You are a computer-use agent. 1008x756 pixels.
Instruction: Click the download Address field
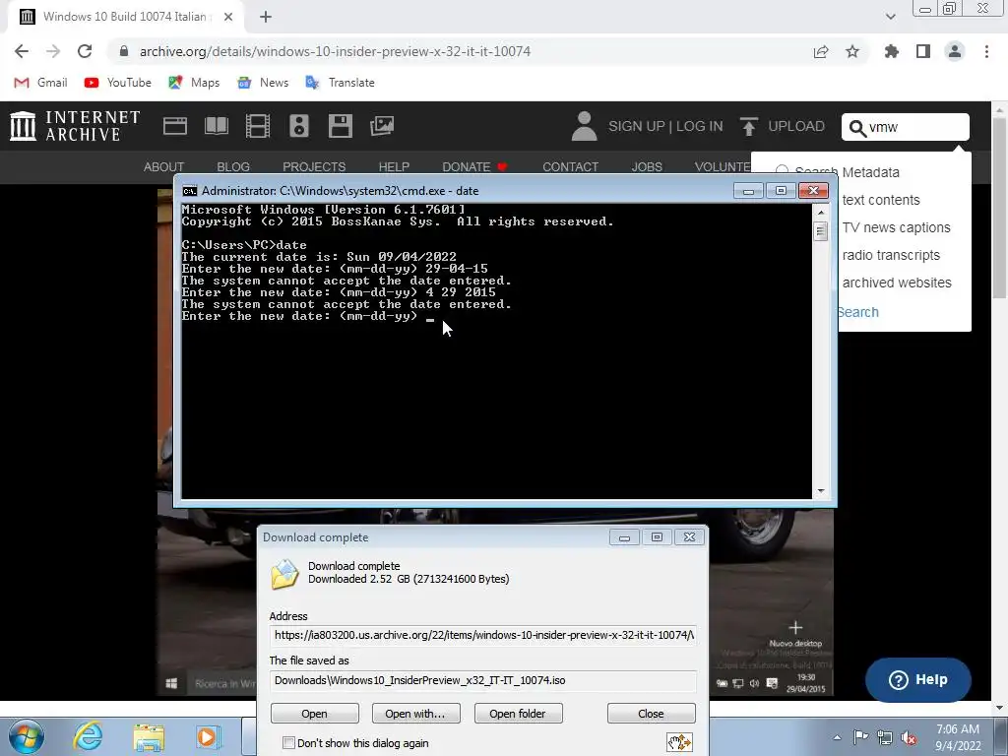pyautogui.click(x=482, y=635)
